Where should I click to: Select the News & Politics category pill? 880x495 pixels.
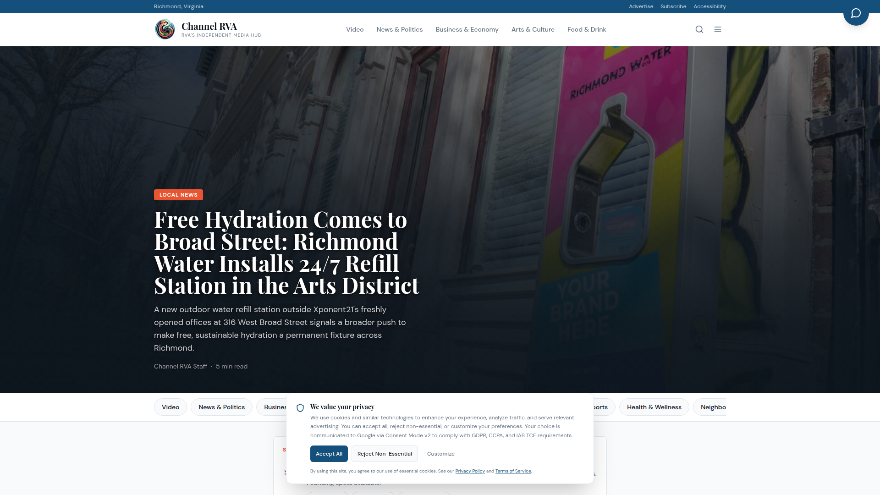point(221,407)
